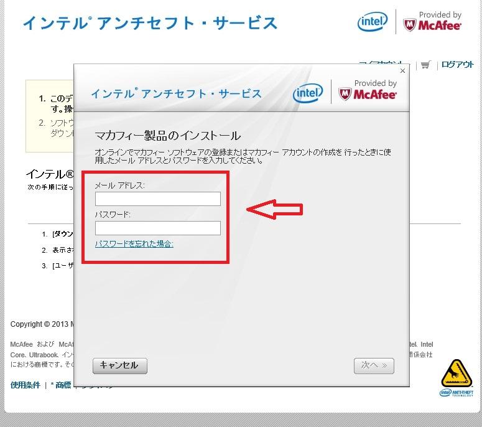Open the forgot password link
The width and height of the screenshot is (482, 427).
[134, 244]
